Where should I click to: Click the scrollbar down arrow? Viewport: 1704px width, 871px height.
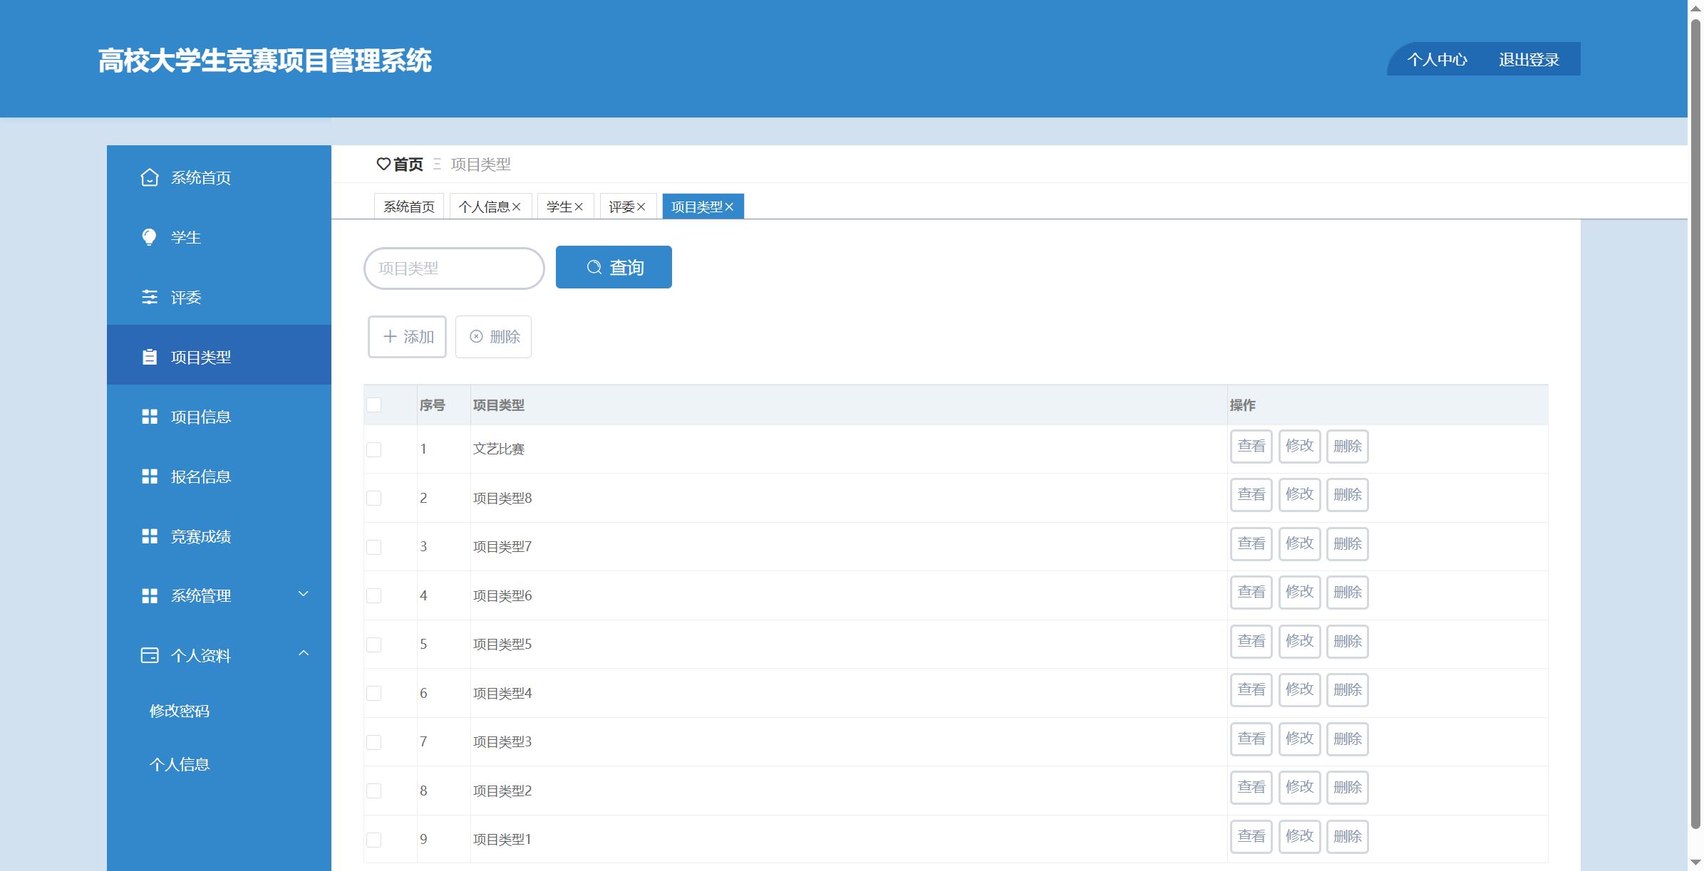pos(1695,862)
